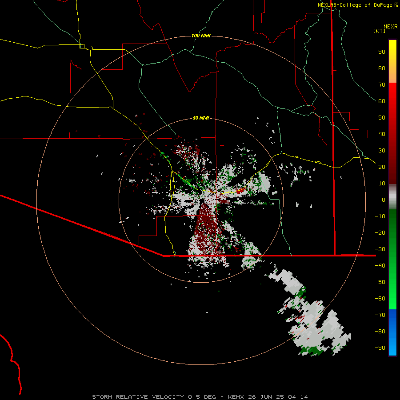Click the -50 value on the velocity scale

tap(380, 282)
